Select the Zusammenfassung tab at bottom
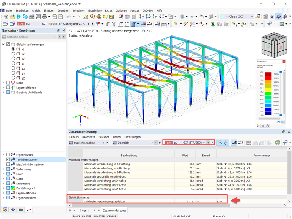Viewport: 292px width, 219px height. 114,211
